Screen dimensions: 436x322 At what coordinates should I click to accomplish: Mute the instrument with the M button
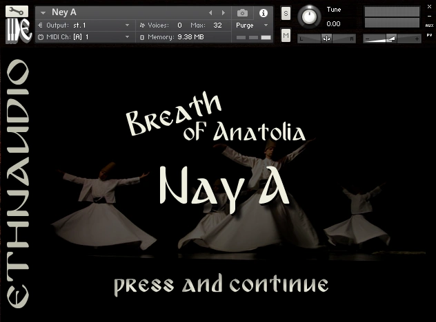[x=286, y=35]
